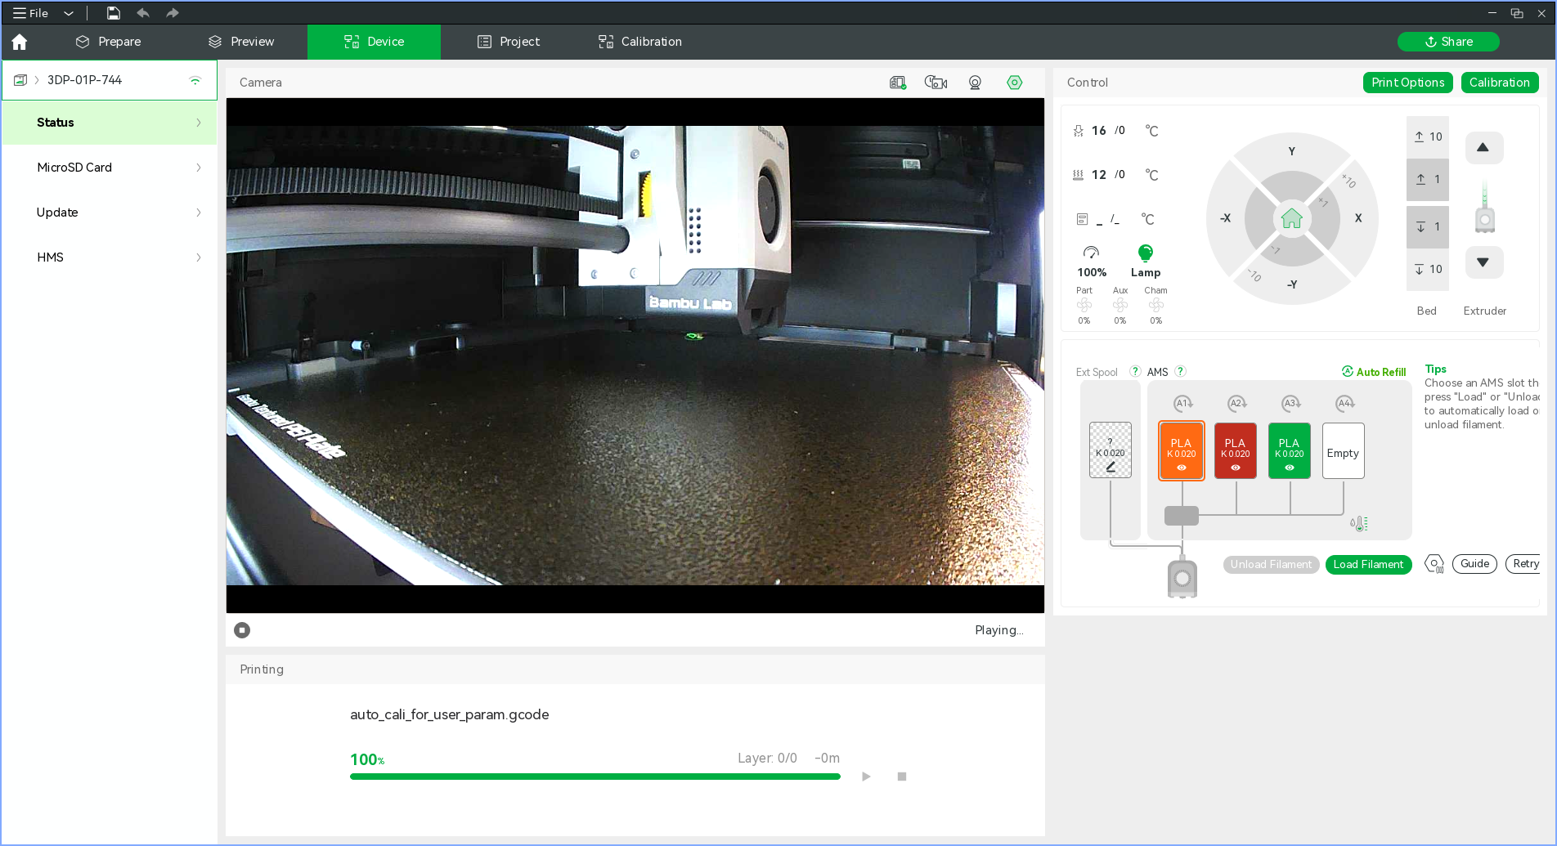Viewport: 1557px width, 846px height.
Task: Select the Empty AMS slot A4
Action: [1344, 450]
